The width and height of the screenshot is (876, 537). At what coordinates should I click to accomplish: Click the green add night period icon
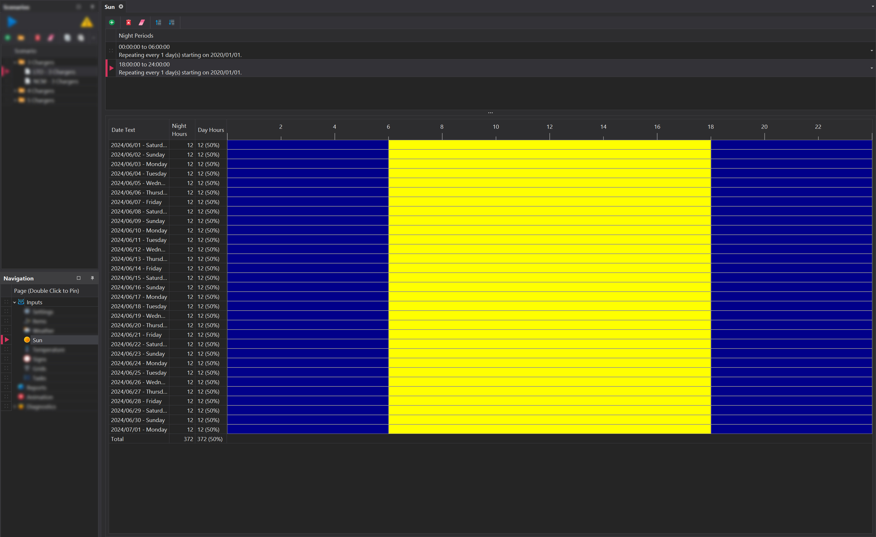[112, 22]
